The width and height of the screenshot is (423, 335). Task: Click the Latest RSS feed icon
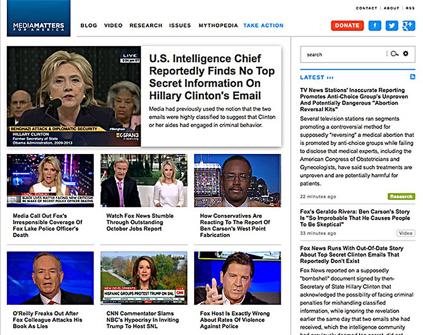412,77
